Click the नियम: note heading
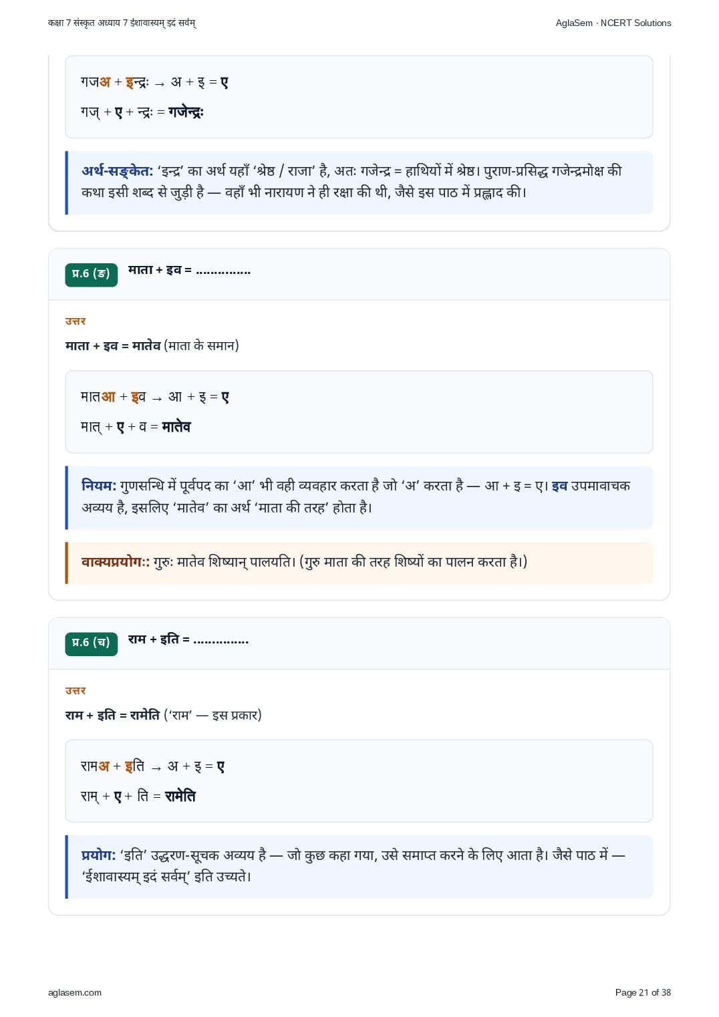This screenshot has width=719, height=1017. point(99,486)
